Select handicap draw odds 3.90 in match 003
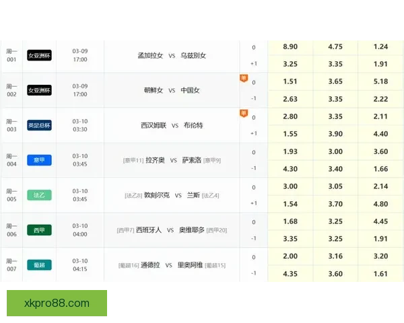This screenshot has height=323, width=404. (x=335, y=134)
